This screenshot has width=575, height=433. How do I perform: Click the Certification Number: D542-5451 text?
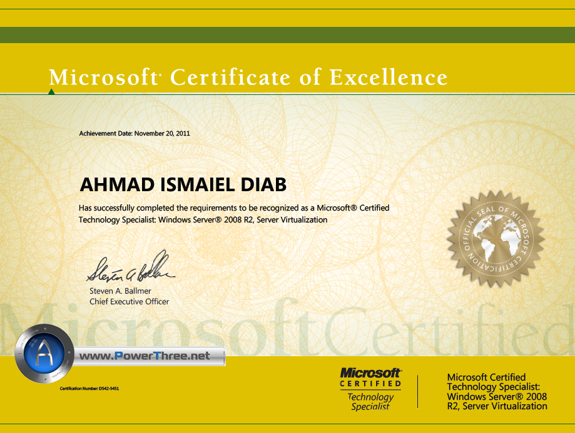89,388
